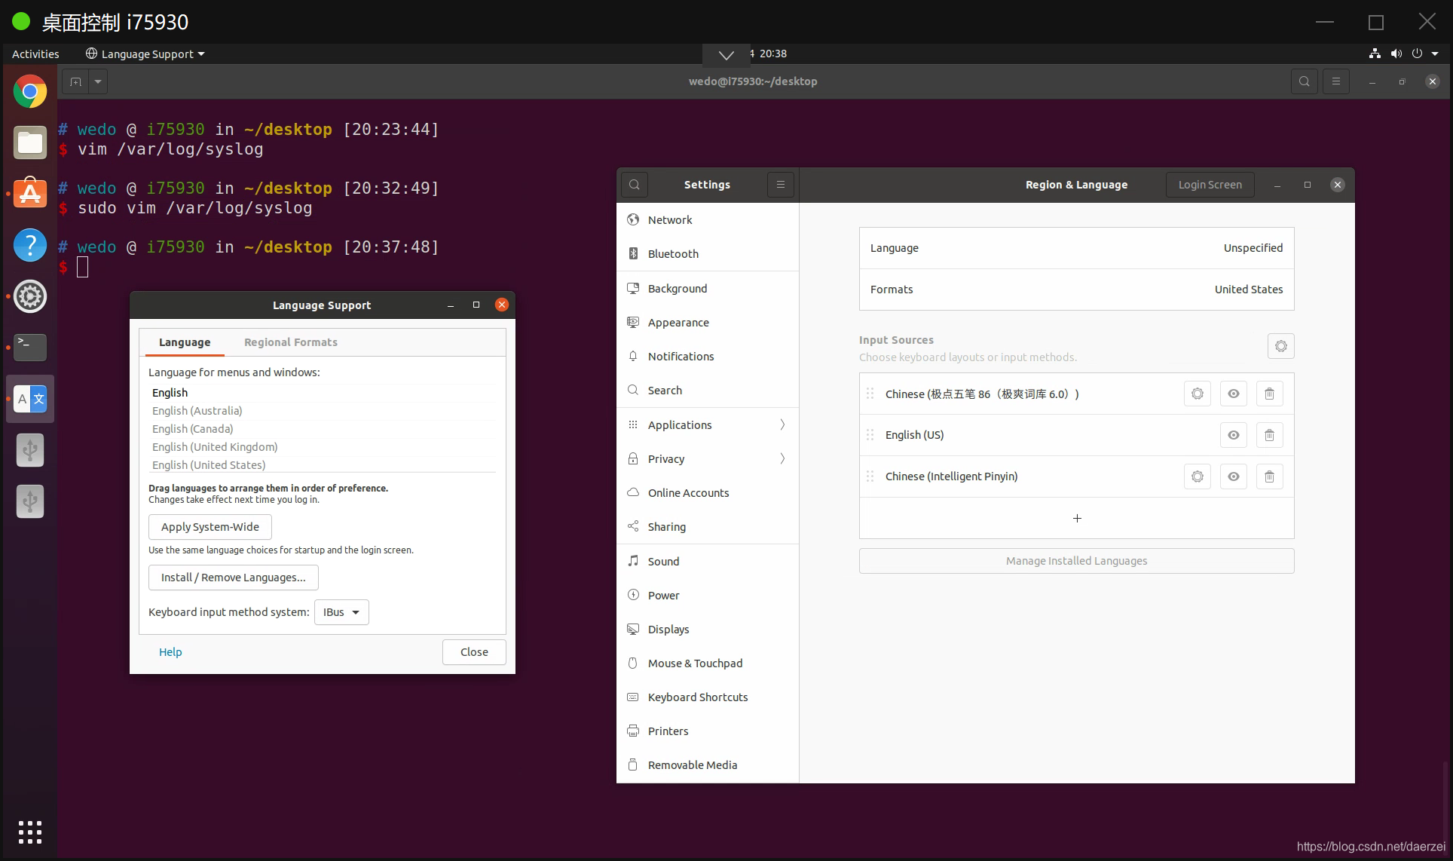Open preferences for Chinese Intelligent Pinyin

(x=1197, y=476)
